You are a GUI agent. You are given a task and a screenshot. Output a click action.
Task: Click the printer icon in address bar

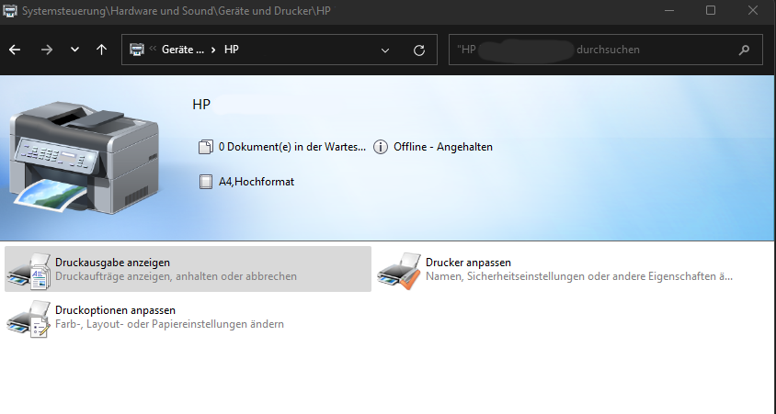[137, 49]
